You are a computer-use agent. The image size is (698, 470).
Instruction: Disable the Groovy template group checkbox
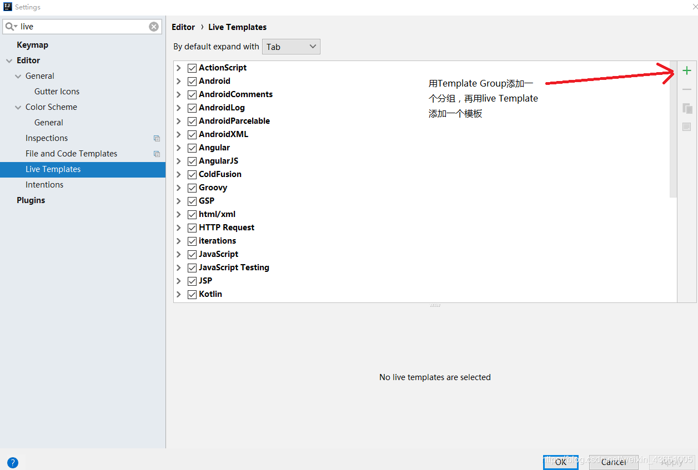(x=192, y=188)
